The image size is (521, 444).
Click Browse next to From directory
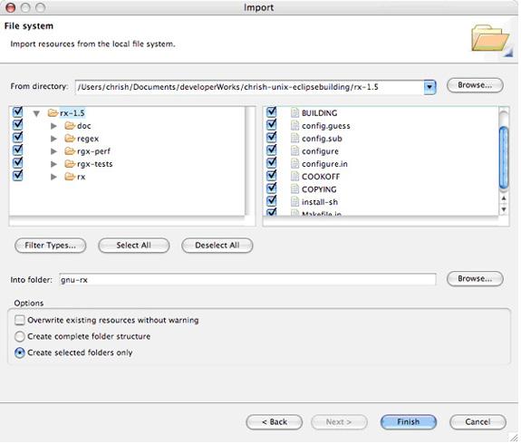coord(475,85)
